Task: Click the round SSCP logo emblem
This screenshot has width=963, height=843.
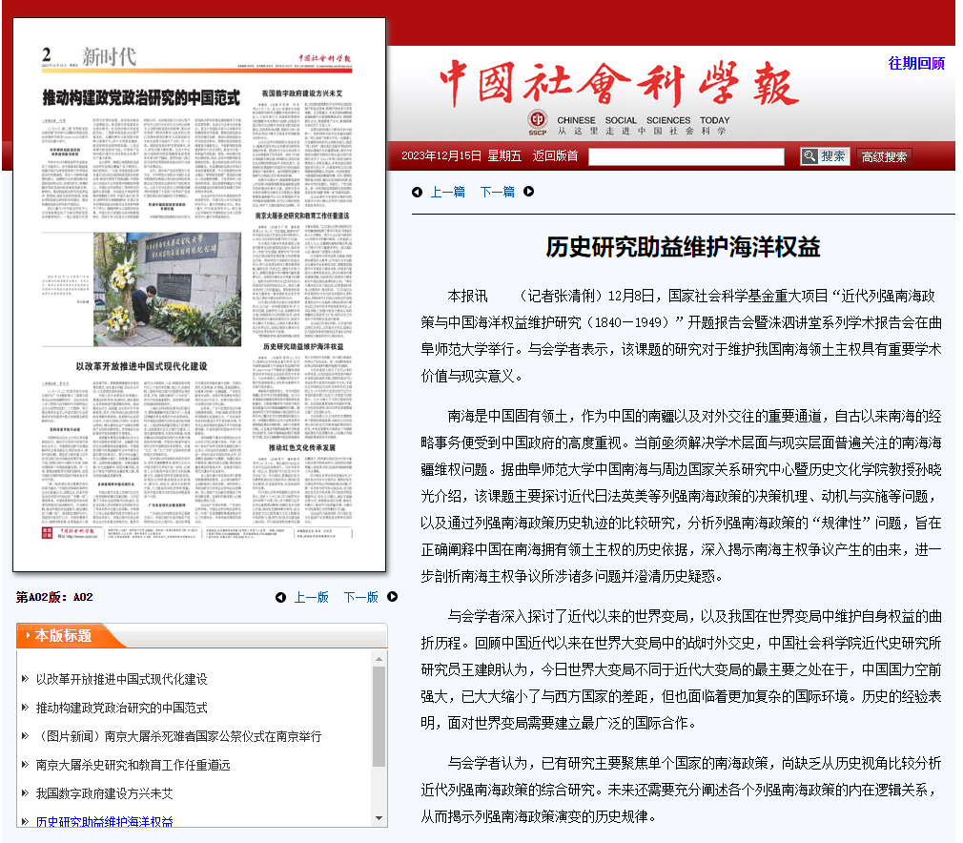Action: point(539,121)
